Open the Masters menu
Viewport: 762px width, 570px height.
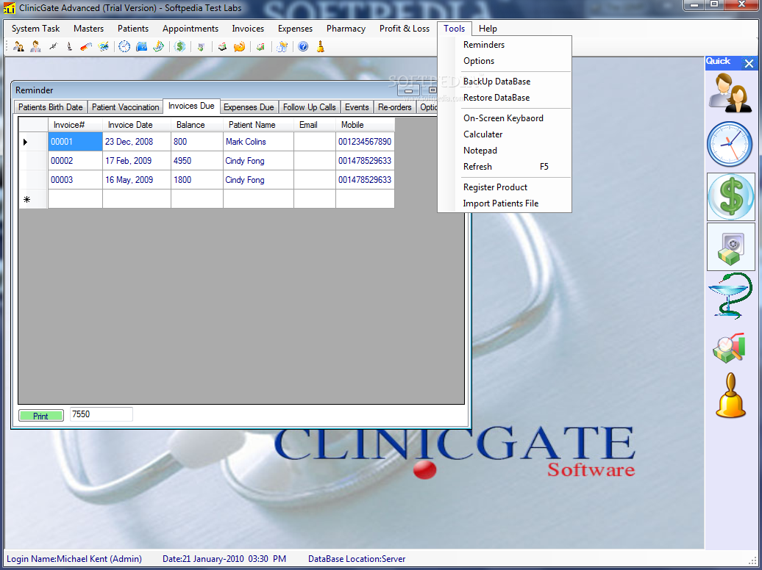point(88,29)
